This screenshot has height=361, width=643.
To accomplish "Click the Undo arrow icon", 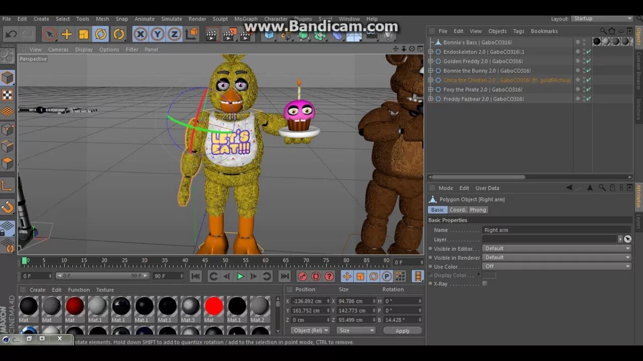I will coord(11,34).
